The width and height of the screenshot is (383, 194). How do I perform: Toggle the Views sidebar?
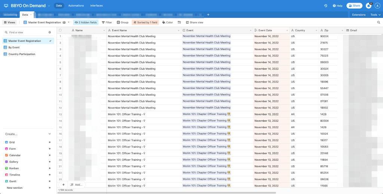click(x=9, y=22)
